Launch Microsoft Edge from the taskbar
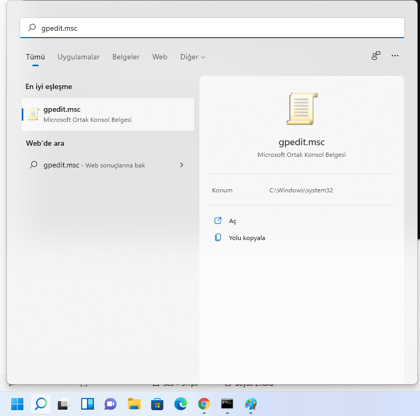The image size is (420, 416). 180,404
